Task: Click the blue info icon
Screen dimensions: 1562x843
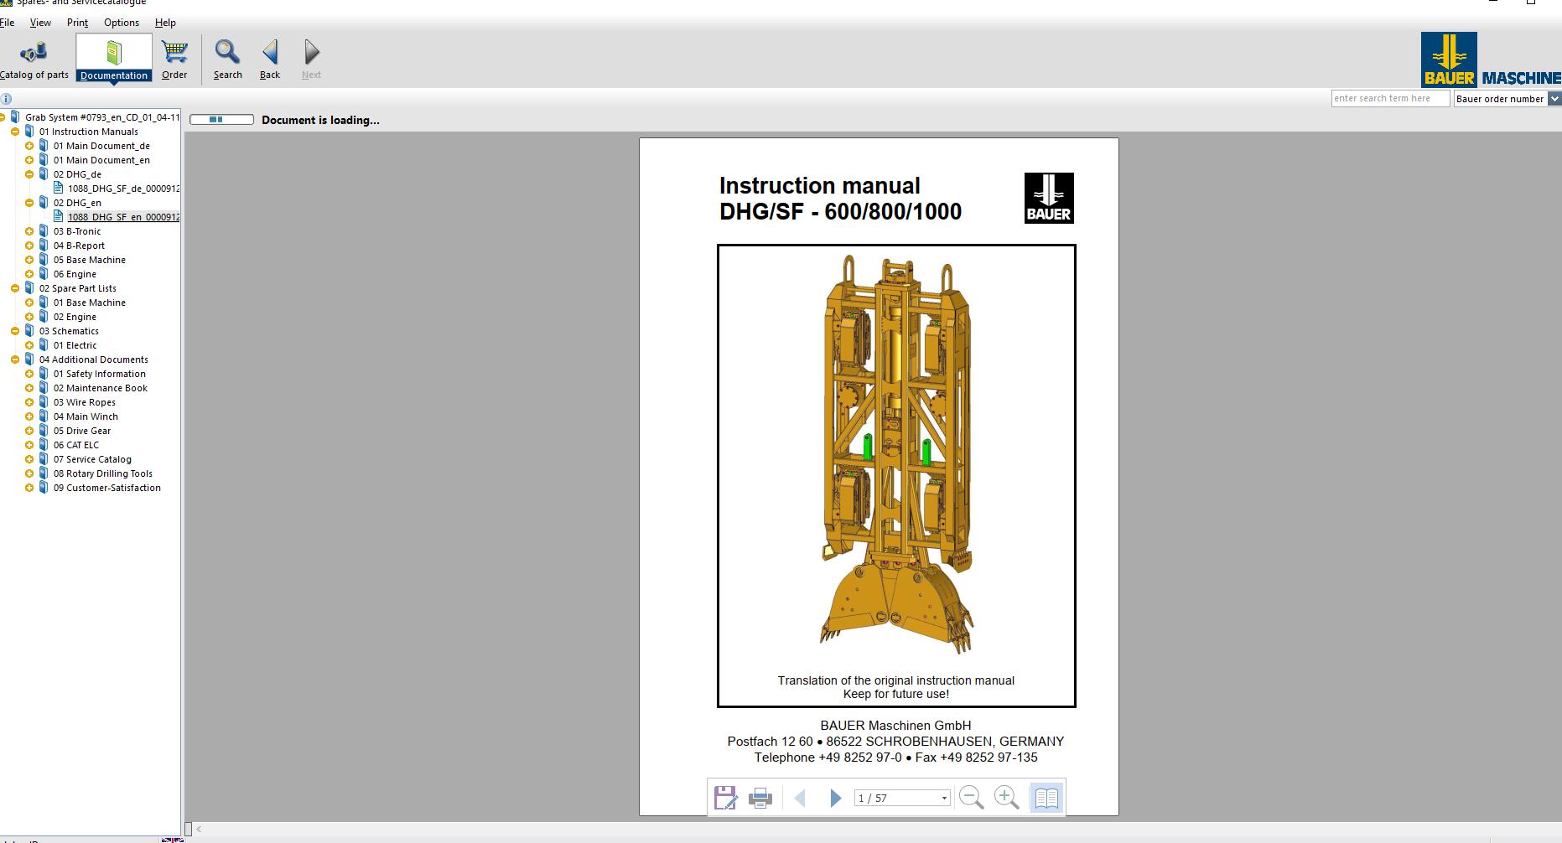Action: (x=6, y=99)
